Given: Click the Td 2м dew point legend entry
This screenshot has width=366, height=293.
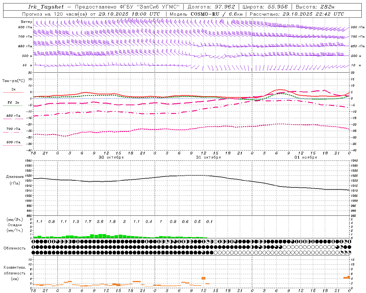Looking at the screenshot, I should [x=13, y=102].
